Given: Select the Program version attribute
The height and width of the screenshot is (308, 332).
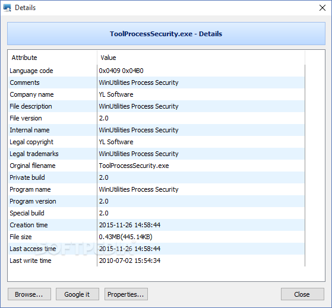Looking at the screenshot, I should pyautogui.click(x=33, y=201).
